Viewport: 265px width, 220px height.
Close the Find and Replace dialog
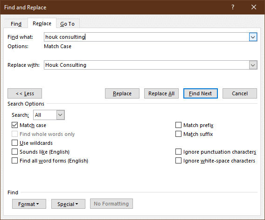tap(254, 7)
